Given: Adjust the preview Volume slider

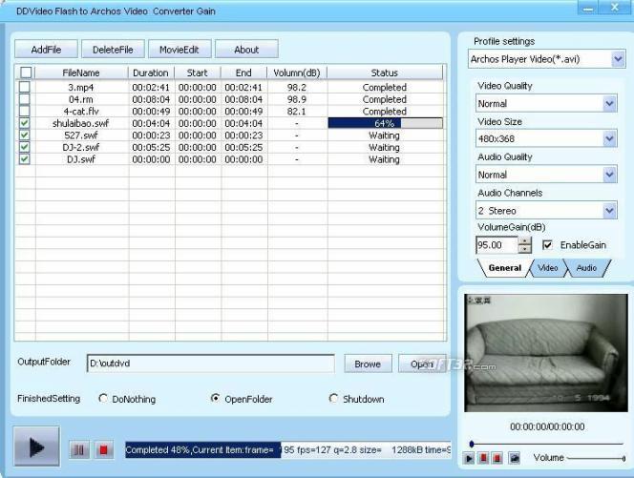Looking at the screenshot, I should (x=596, y=458).
